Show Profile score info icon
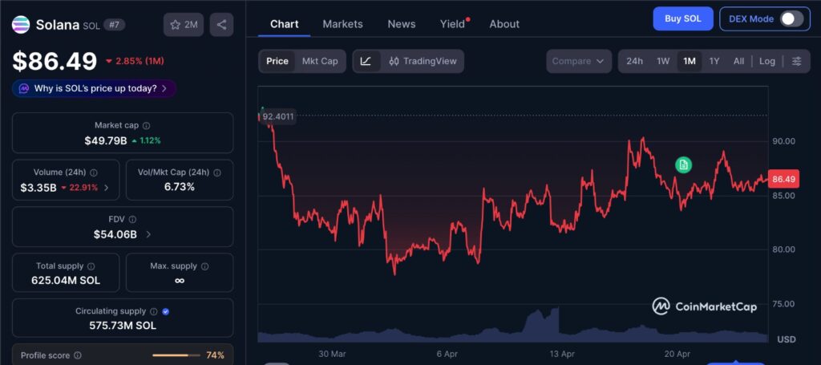821x365 pixels. click(78, 355)
